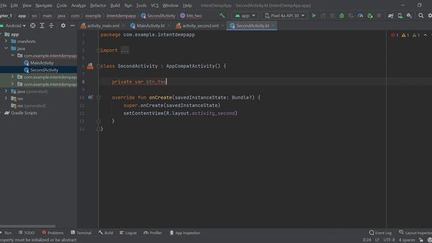Open the Terminal tool window
Image resolution: width=432 pixels, height=243 pixels.
click(x=81, y=233)
